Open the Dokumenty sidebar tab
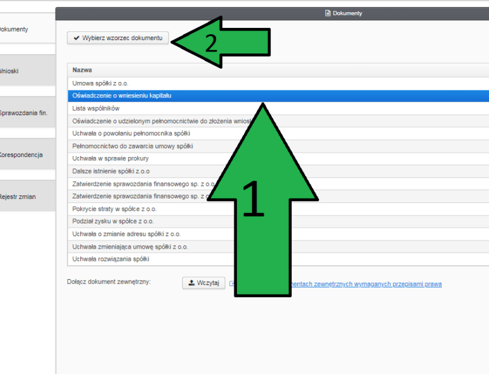The width and height of the screenshot is (489, 374). (27, 29)
